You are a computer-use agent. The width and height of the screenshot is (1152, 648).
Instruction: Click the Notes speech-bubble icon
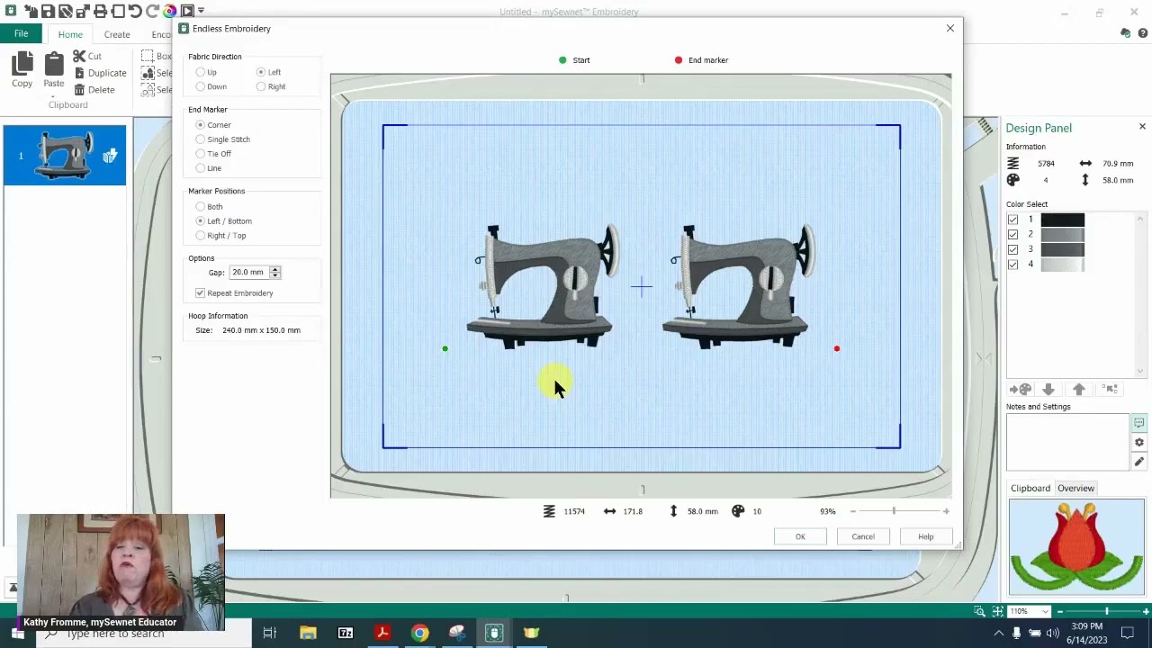pyautogui.click(x=1139, y=423)
